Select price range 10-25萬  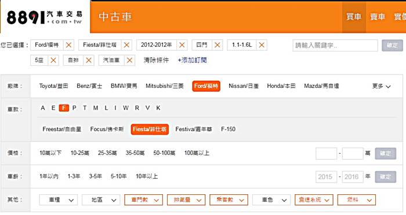[80, 153]
